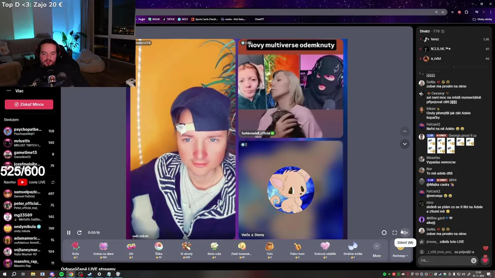Pause the live stream playback
The height and width of the screenshot is (278, 495).
click(68, 232)
